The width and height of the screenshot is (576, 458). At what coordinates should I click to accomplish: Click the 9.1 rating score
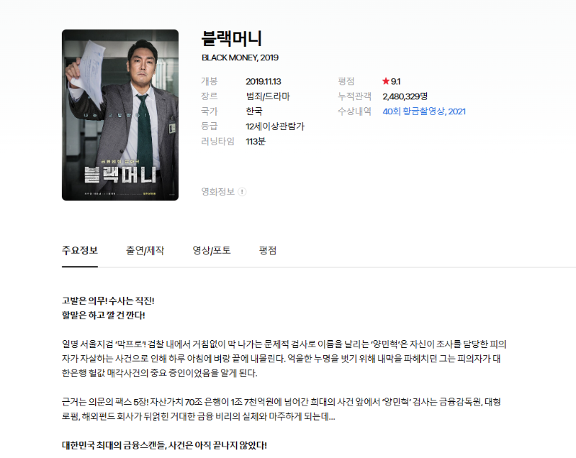(x=396, y=81)
